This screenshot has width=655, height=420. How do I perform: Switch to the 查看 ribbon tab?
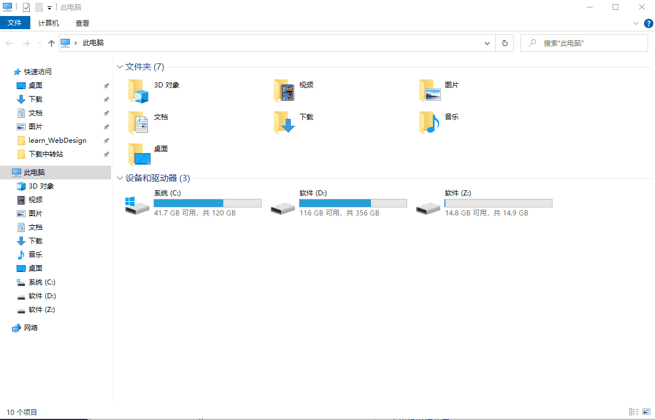click(x=82, y=23)
